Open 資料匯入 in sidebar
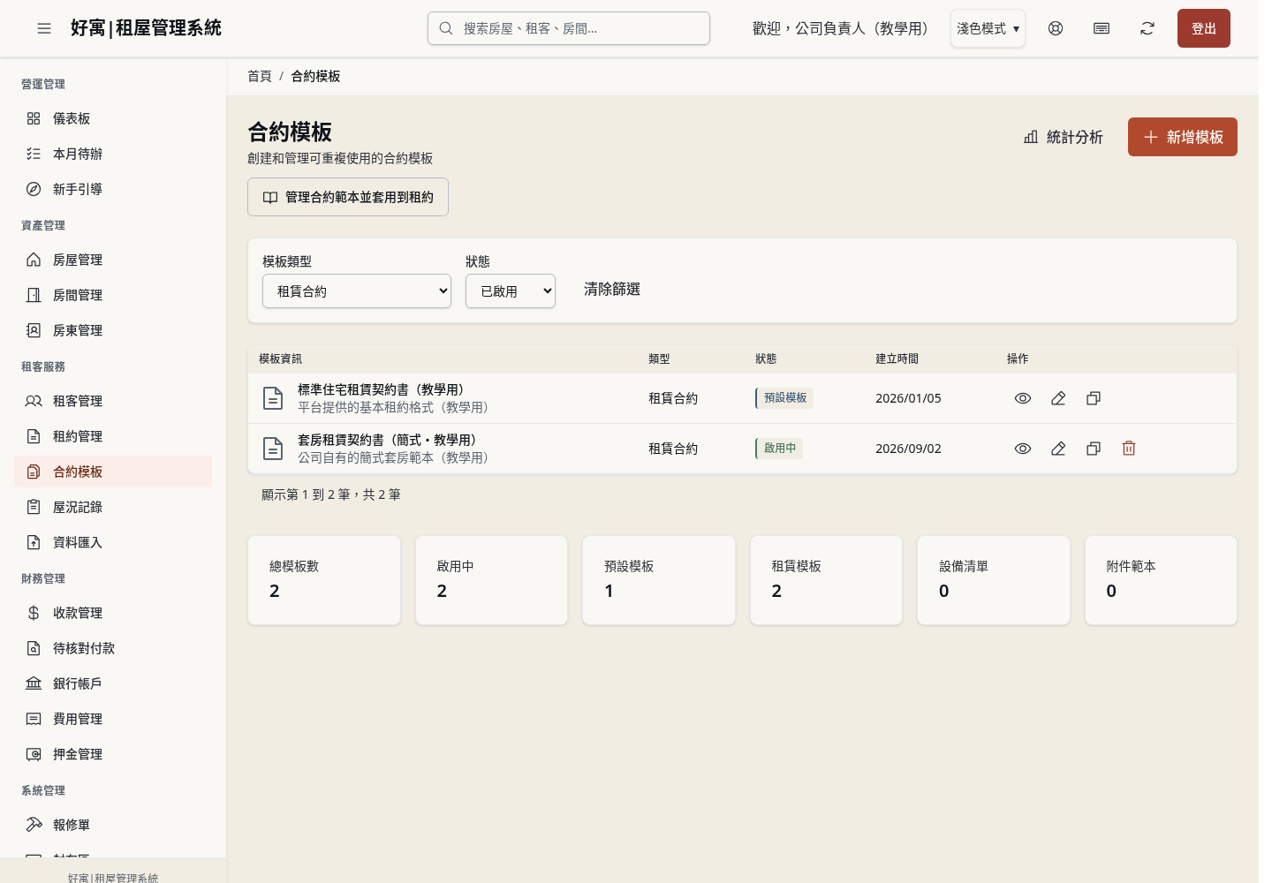This screenshot has height=883, width=1272. click(x=113, y=542)
